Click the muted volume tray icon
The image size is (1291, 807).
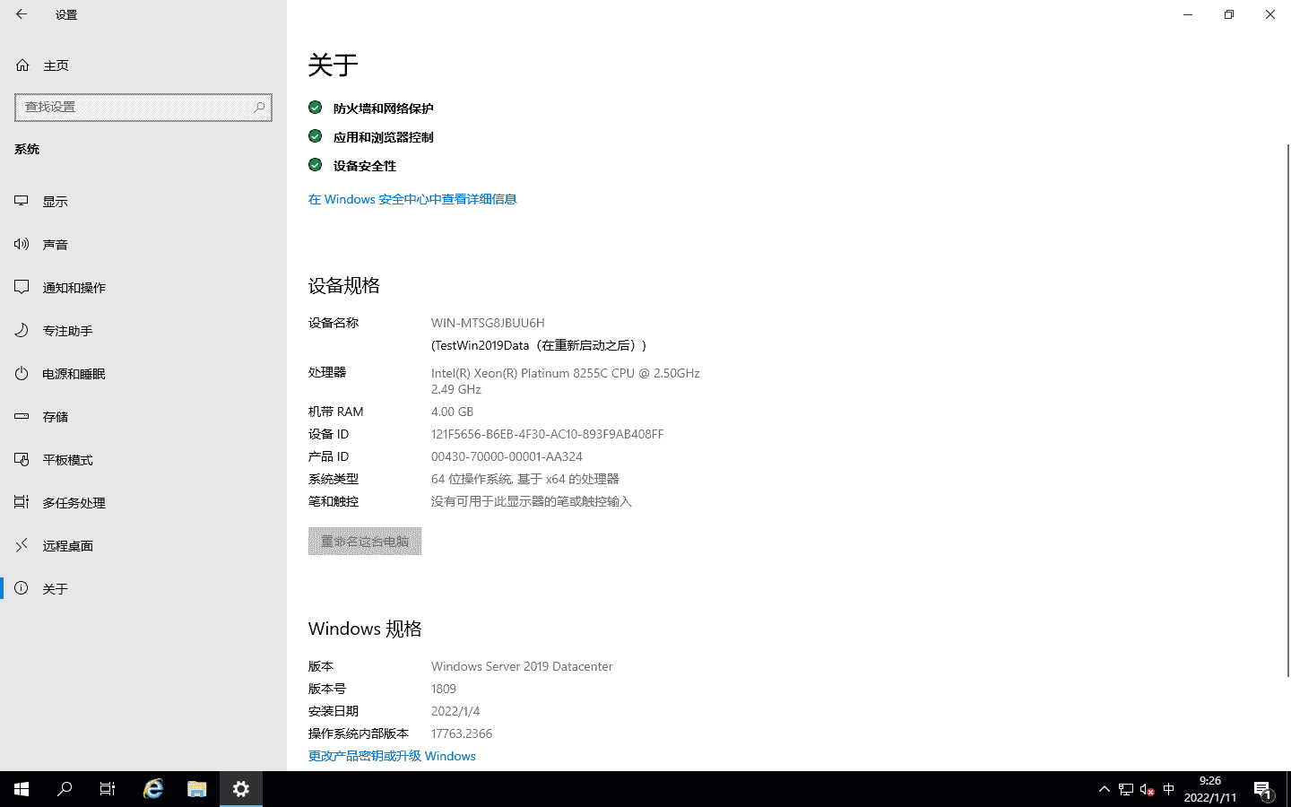(x=1147, y=789)
